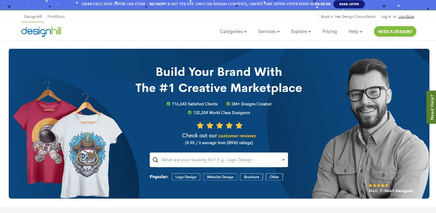Click the Designhill logo
The image size is (436, 213).
41,31
